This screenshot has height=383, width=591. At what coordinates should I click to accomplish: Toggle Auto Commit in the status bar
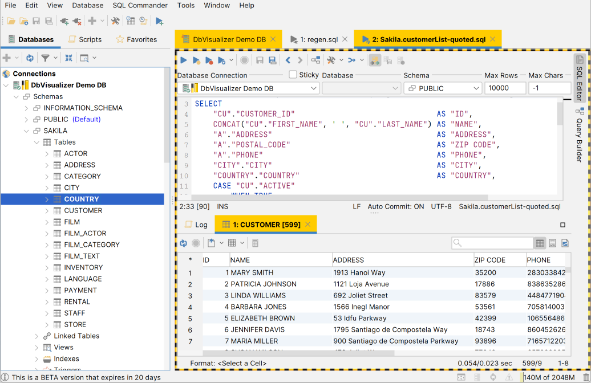pos(396,206)
